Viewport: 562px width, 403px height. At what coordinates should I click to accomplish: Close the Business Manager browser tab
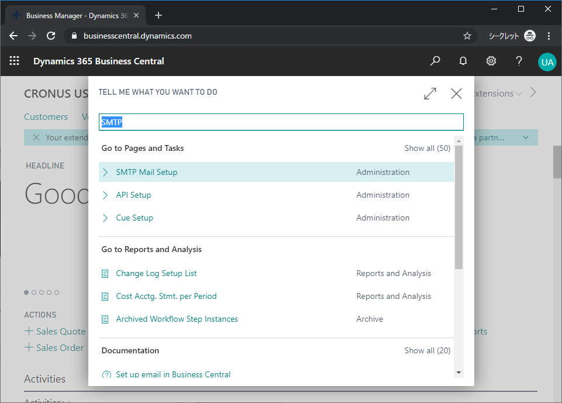click(x=136, y=15)
